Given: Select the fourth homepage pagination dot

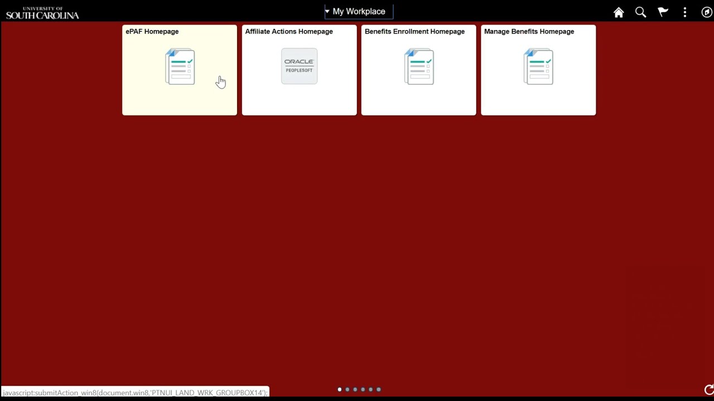Looking at the screenshot, I should [x=363, y=389].
